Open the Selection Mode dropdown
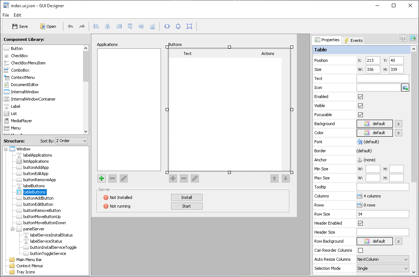 [382, 268]
